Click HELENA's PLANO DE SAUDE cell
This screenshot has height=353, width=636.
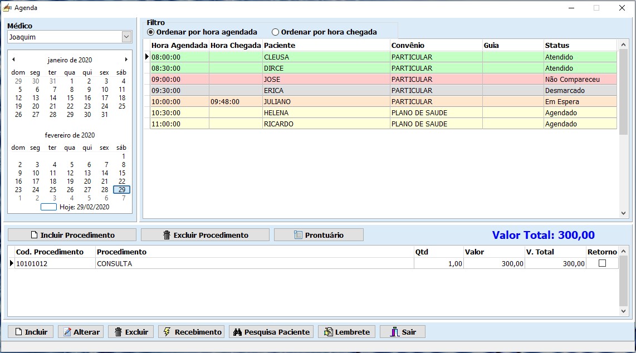[436, 112]
